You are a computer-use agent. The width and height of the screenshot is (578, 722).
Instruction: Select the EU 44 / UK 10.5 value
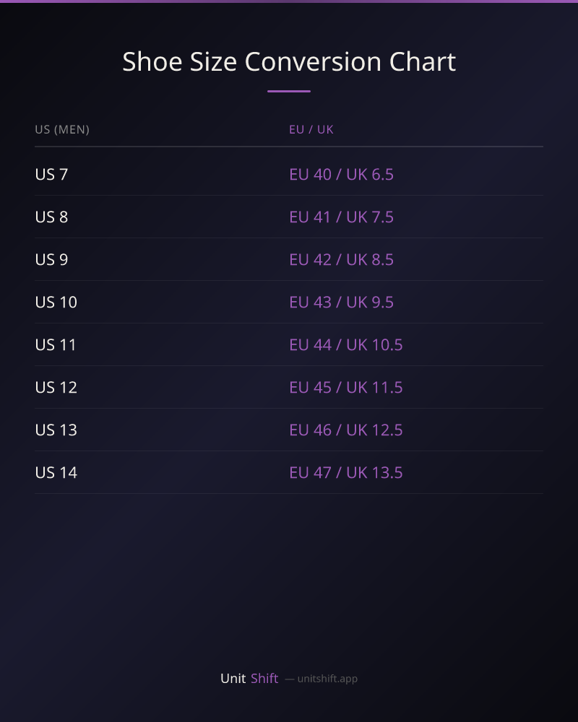[345, 344]
